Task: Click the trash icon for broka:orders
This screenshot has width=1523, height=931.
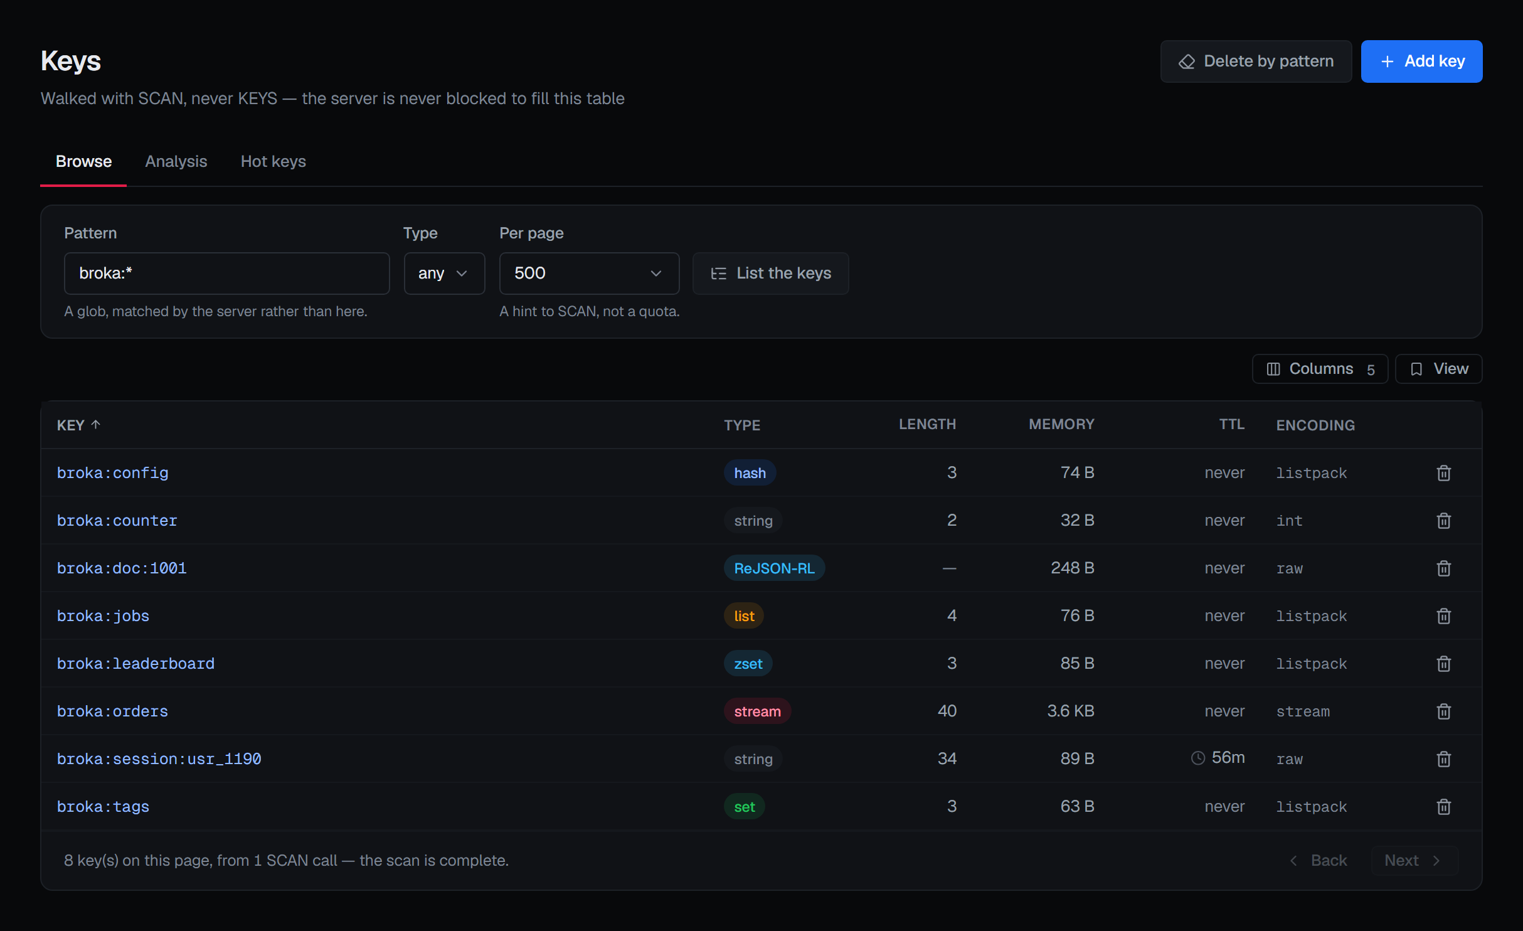Action: pos(1443,711)
